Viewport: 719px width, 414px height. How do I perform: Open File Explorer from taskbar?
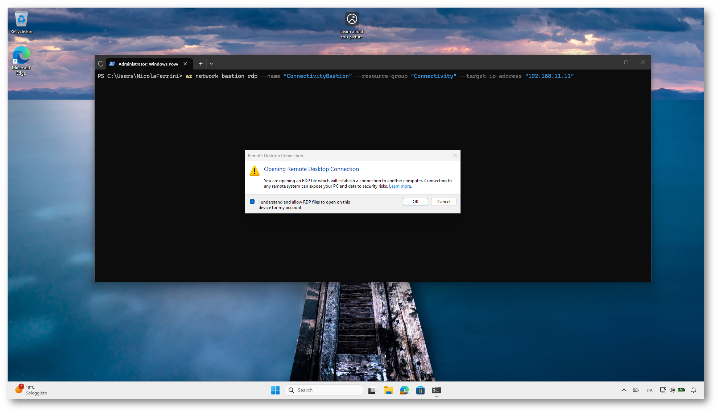pyautogui.click(x=388, y=390)
